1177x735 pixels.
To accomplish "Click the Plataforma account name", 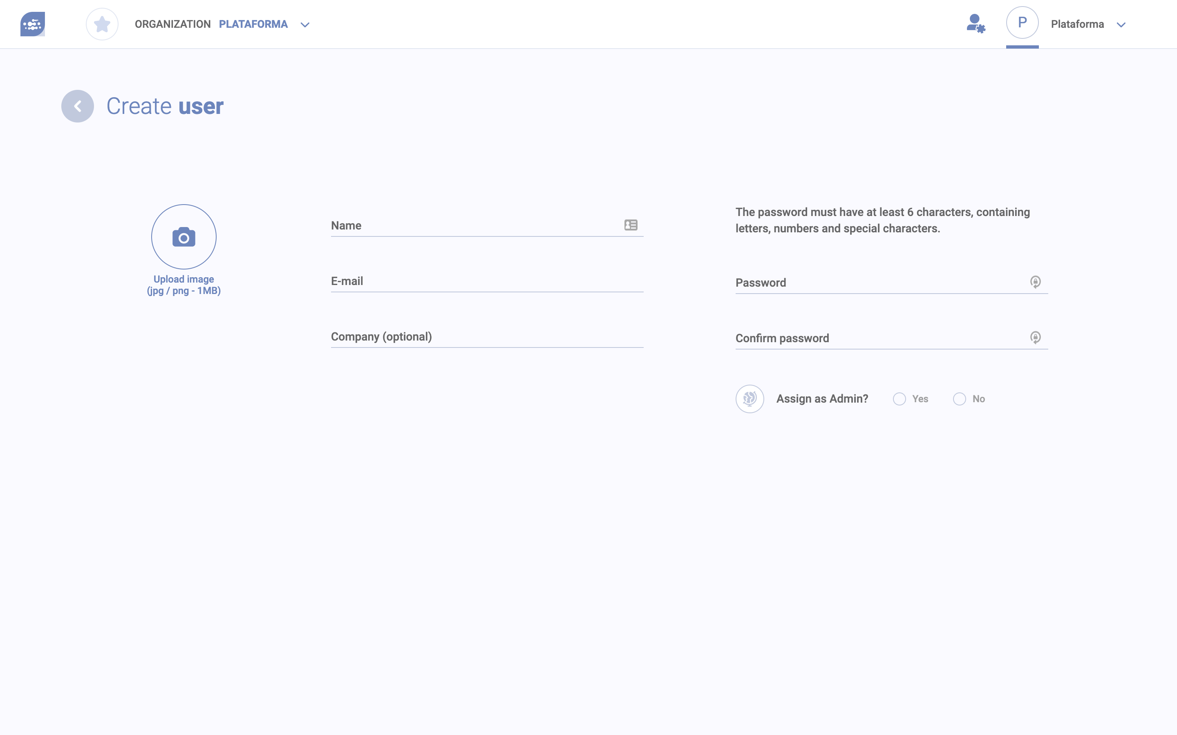I will click(1077, 24).
